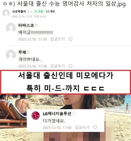Image resolution: width=131 pixels, height=141 pixels.
Task: Start a 1:1 채팅 with the author
Action: pyautogui.click(x=50, y=11)
